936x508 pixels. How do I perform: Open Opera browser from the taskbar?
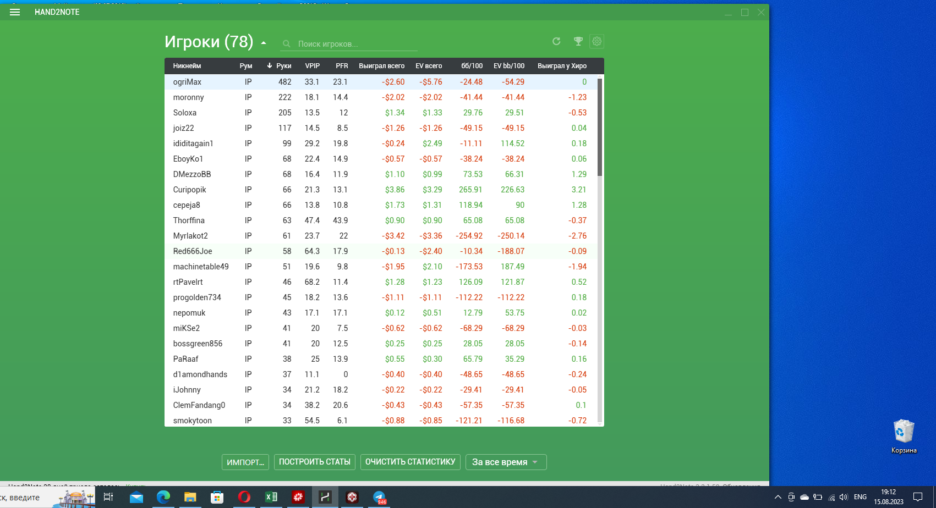pyautogui.click(x=244, y=497)
